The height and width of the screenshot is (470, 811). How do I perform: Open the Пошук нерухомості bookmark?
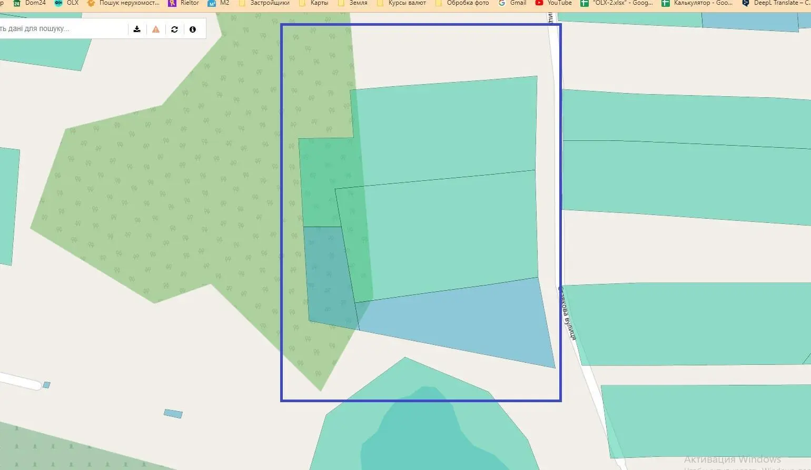click(124, 3)
